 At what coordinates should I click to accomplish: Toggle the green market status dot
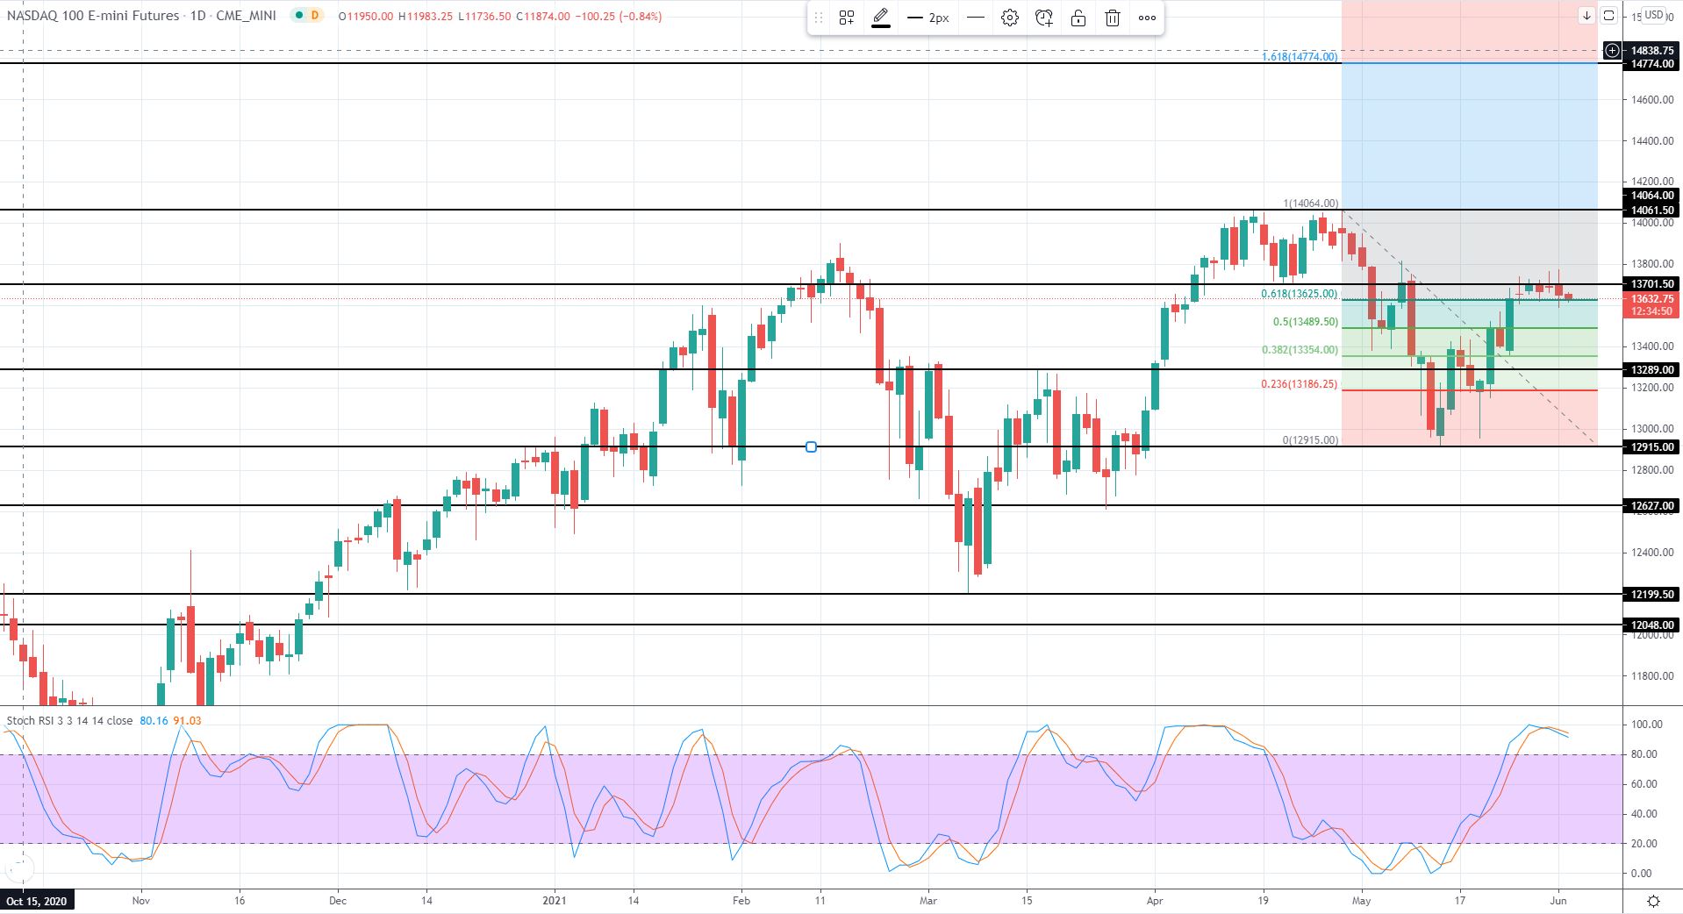point(300,16)
